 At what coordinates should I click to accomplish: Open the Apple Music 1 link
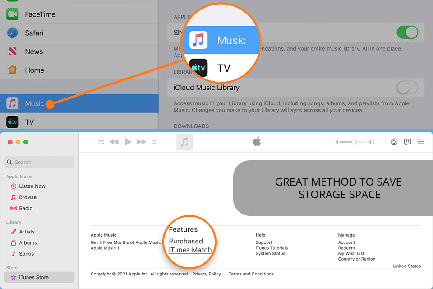105,248
